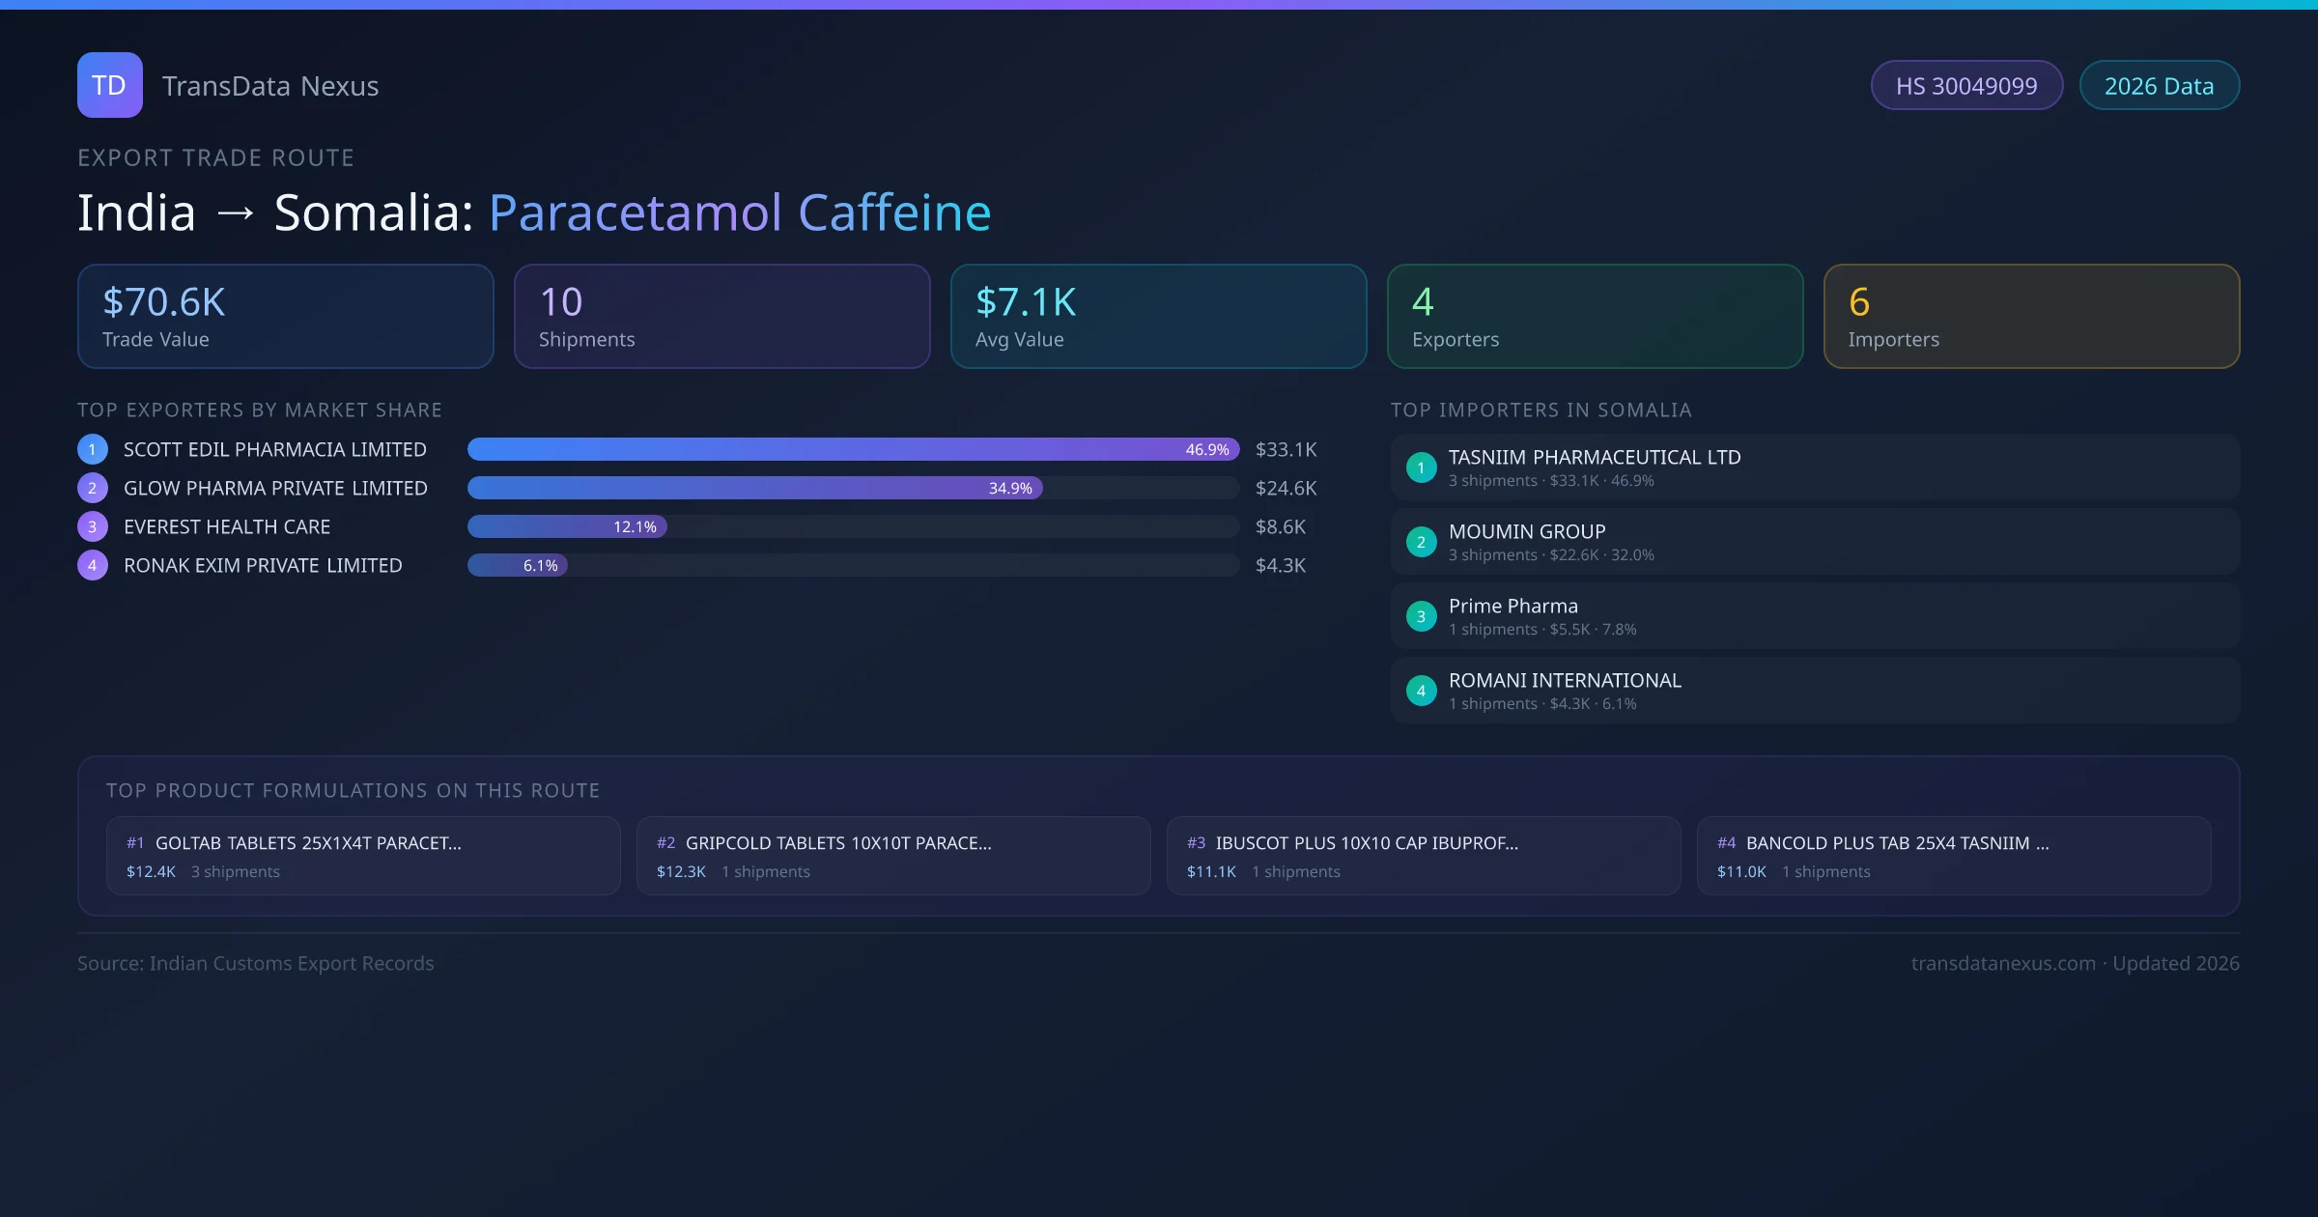Click rank 2 badge beside Glow Pharma
2318x1217 pixels.
93,488
